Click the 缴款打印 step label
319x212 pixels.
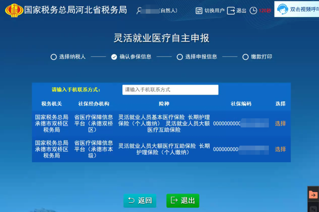pos(261,57)
